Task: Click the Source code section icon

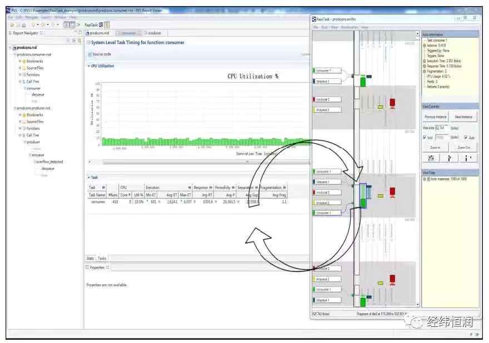Action: [90, 54]
